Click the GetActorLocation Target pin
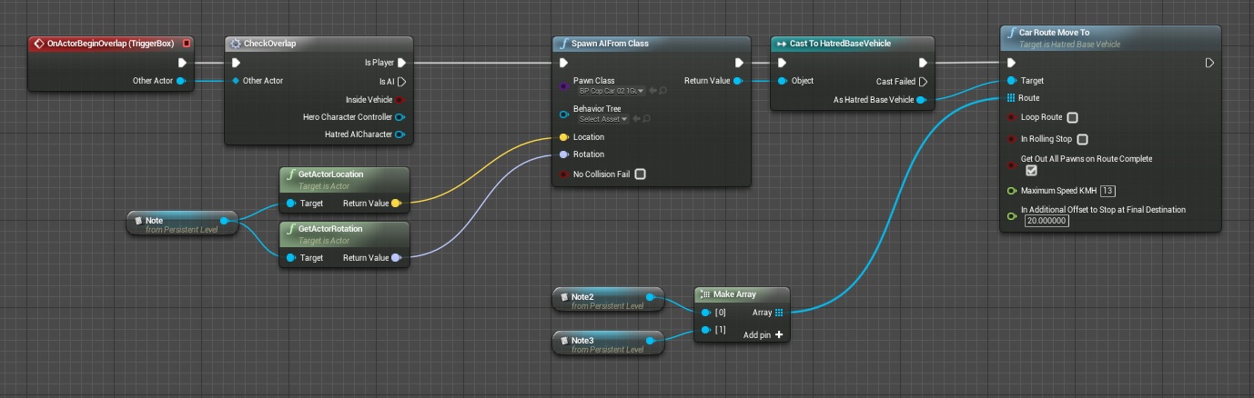1254x398 pixels. tap(290, 204)
